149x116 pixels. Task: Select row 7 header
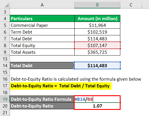(x=5, y=39)
